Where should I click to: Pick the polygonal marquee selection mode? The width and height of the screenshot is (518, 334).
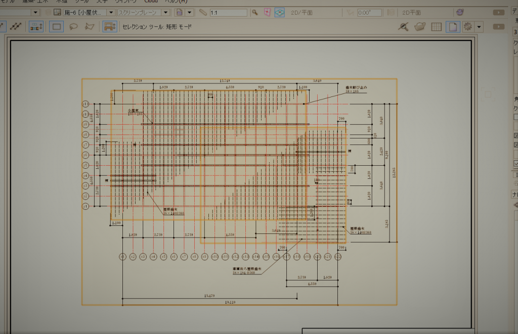(x=90, y=27)
